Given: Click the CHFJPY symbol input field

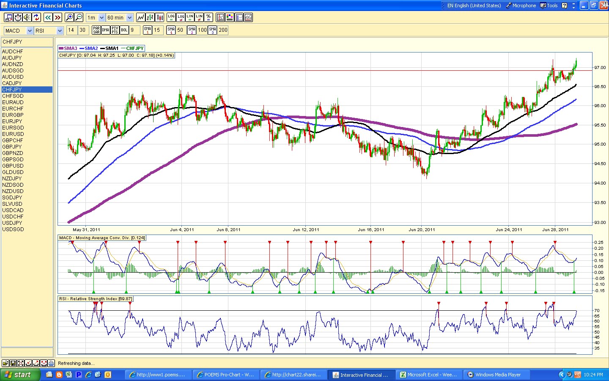Looking at the screenshot, I should pos(27,42).
